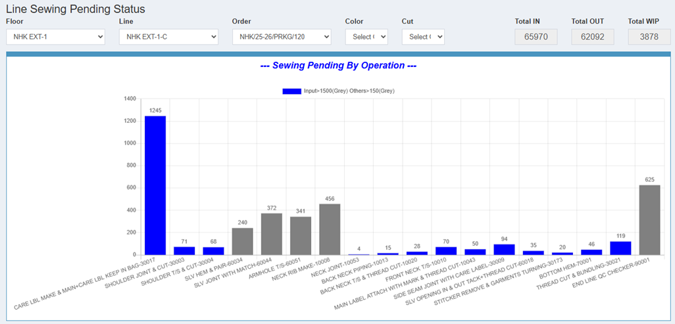Open the Floor dropdown showing NHK EXT-1

click(55, 37)
